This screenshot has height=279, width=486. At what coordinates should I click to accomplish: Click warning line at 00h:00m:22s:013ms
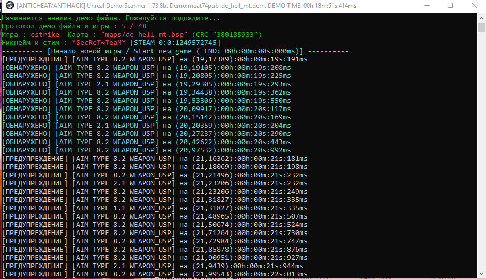155,274
